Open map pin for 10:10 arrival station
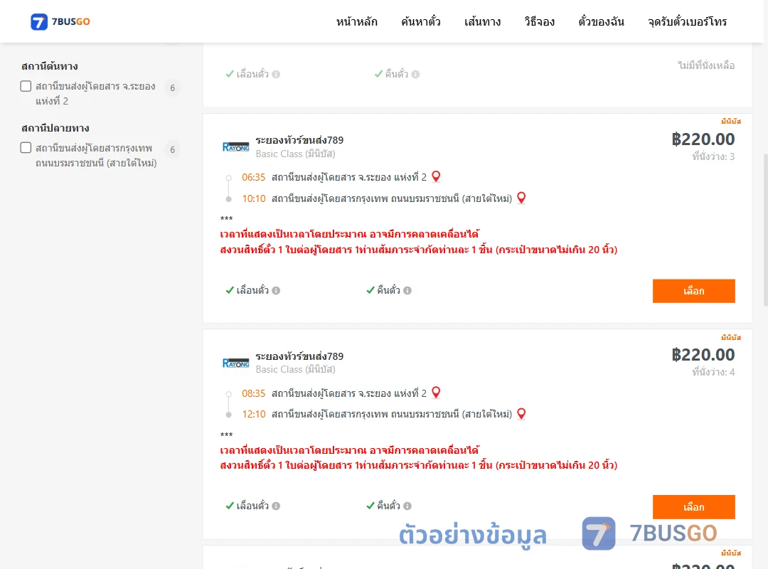Viewport: 768px width, 569px height. pyautogui.click(x=521, y=198)
